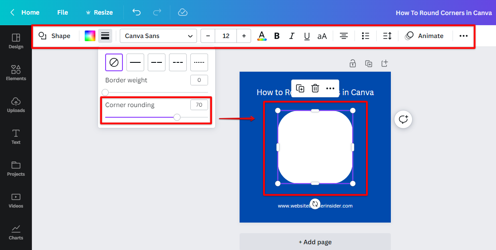This screenshot has height=250, width=496.
Task: Open the Elements sidebar tab
Action: pyautogui.click(x=16, y=73)
